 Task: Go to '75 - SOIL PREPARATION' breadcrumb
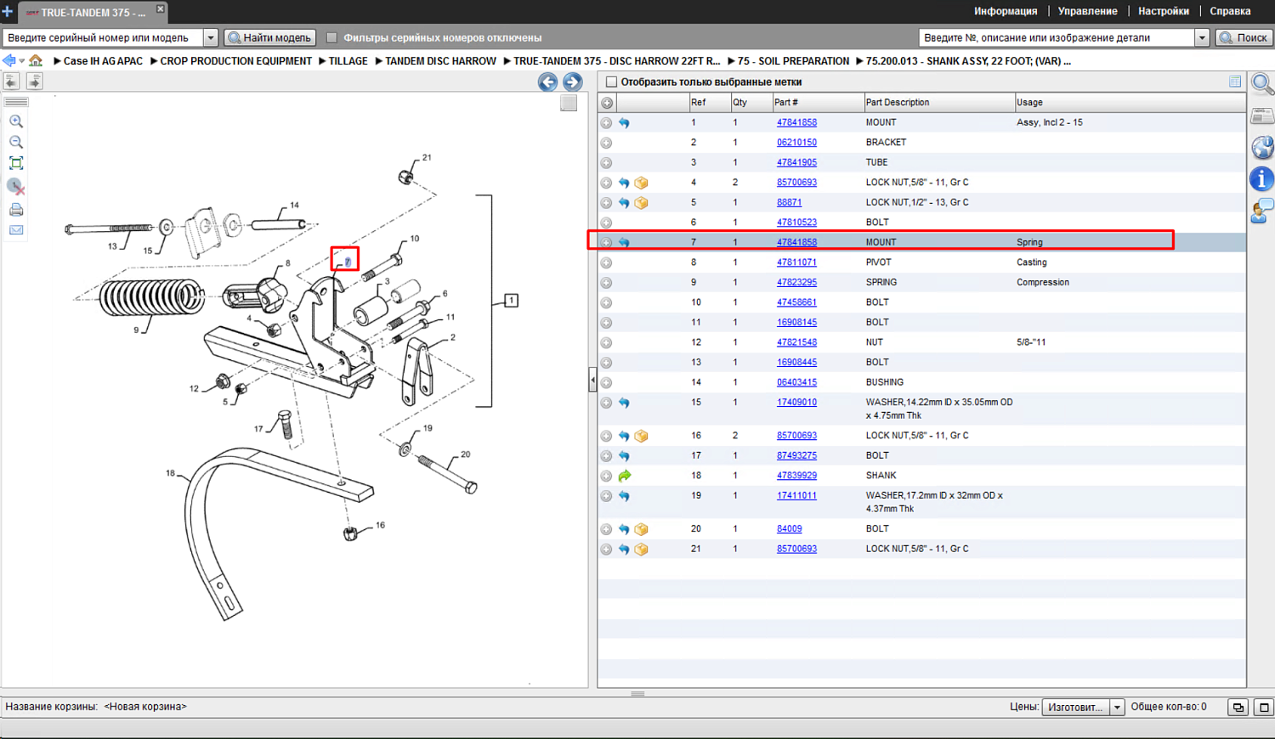[x=793, y=61]
